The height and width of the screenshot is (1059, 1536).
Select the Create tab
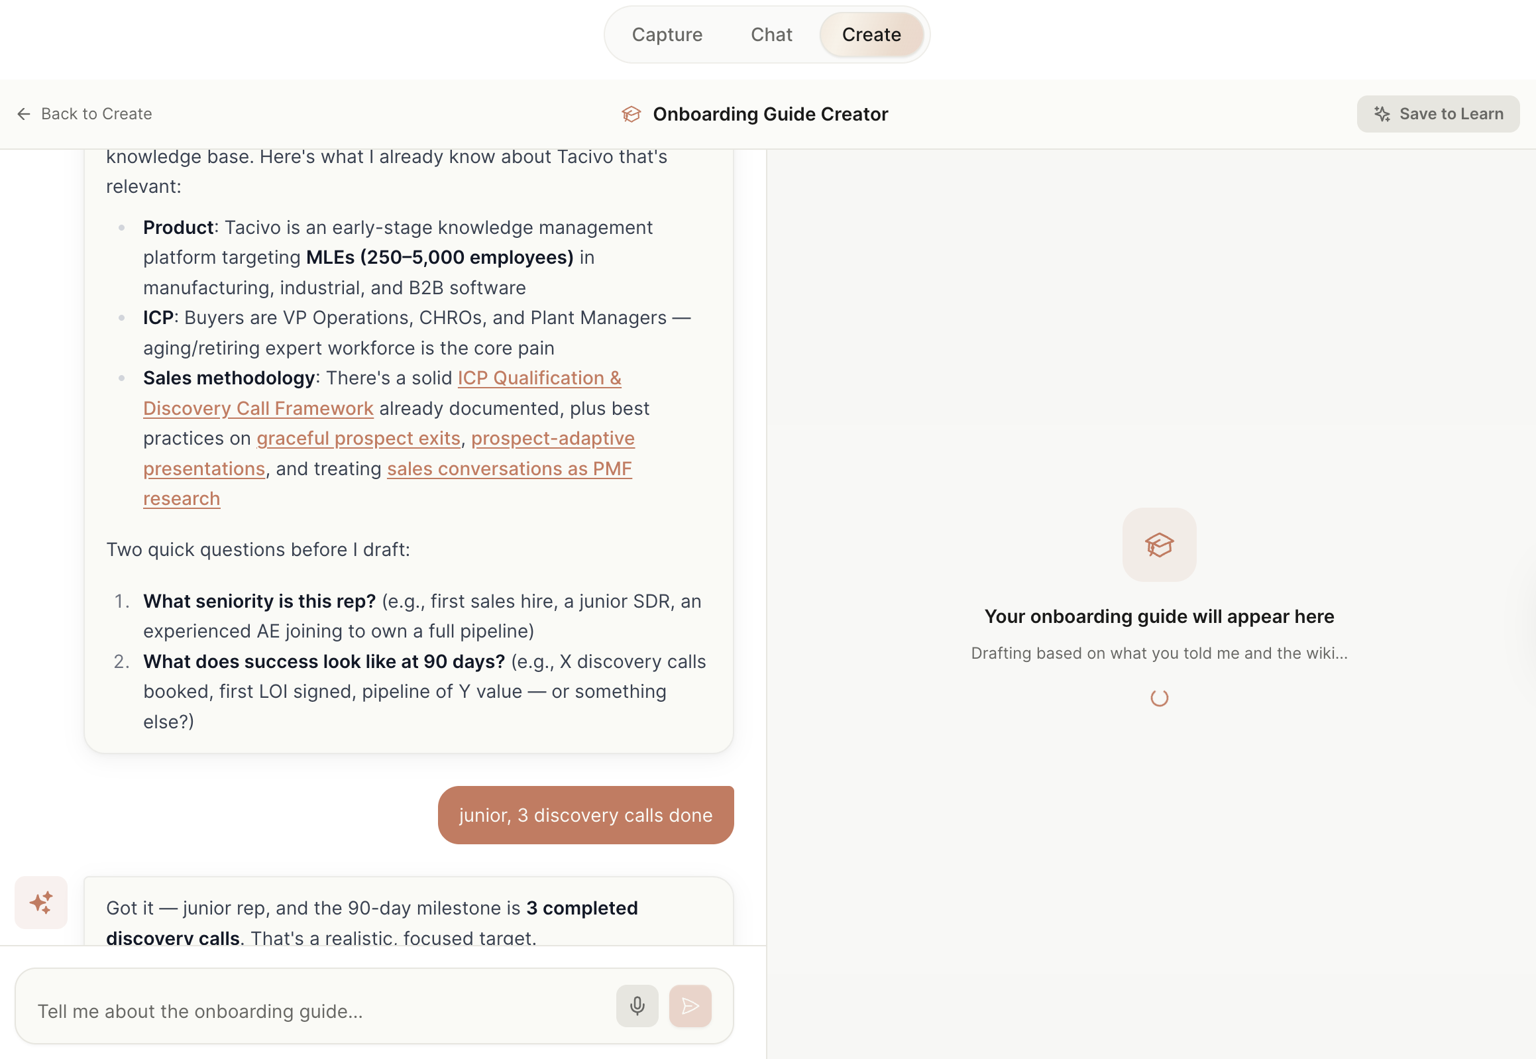point(871,34)
